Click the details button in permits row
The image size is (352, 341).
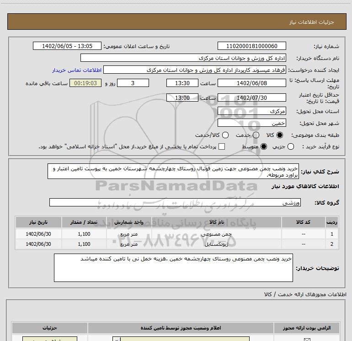[x=50, y=339]
